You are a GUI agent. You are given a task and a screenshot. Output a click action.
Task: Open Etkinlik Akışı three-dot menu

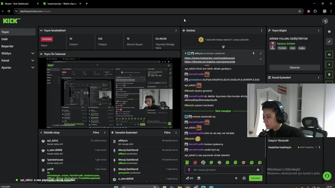(105, 133)
